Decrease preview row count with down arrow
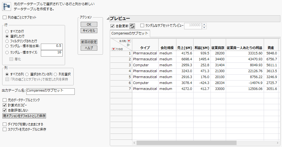The height and width of the screenshot is (147, 282). [204, 27]
